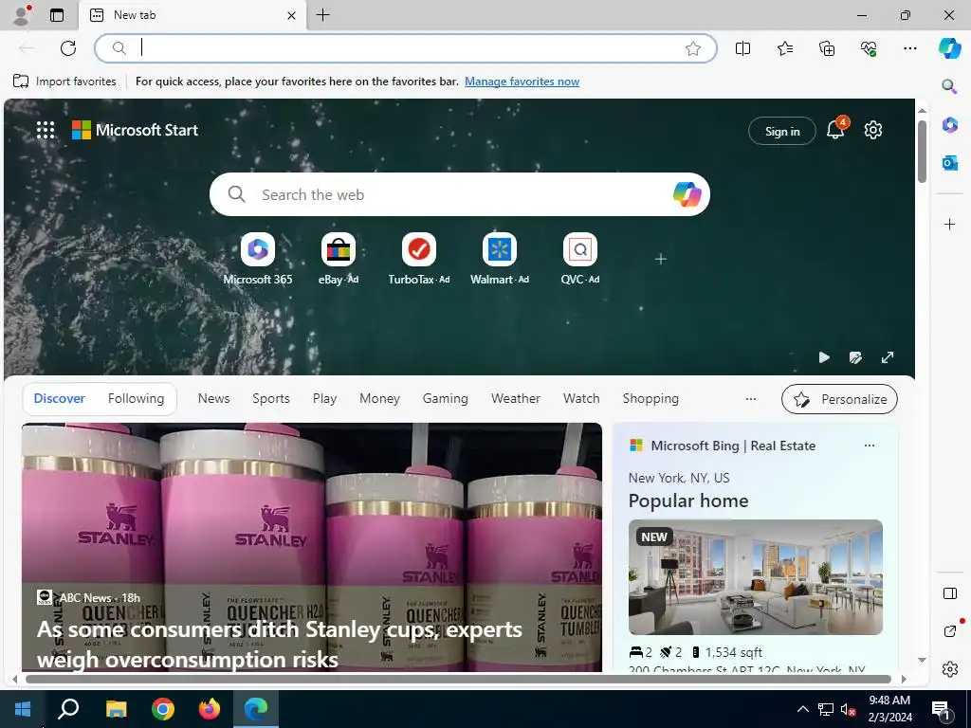Image resolution: width=971 pixels, height=728 pixels.
Task: Open the notifications bell
Action: point(835,130)
